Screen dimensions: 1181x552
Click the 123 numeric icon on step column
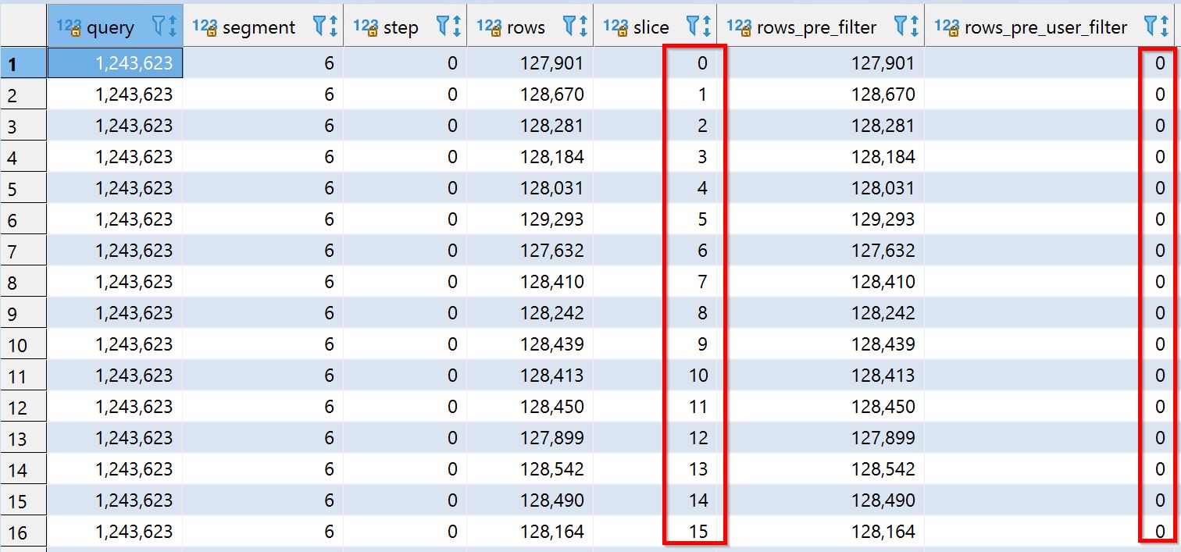point(364,25)
